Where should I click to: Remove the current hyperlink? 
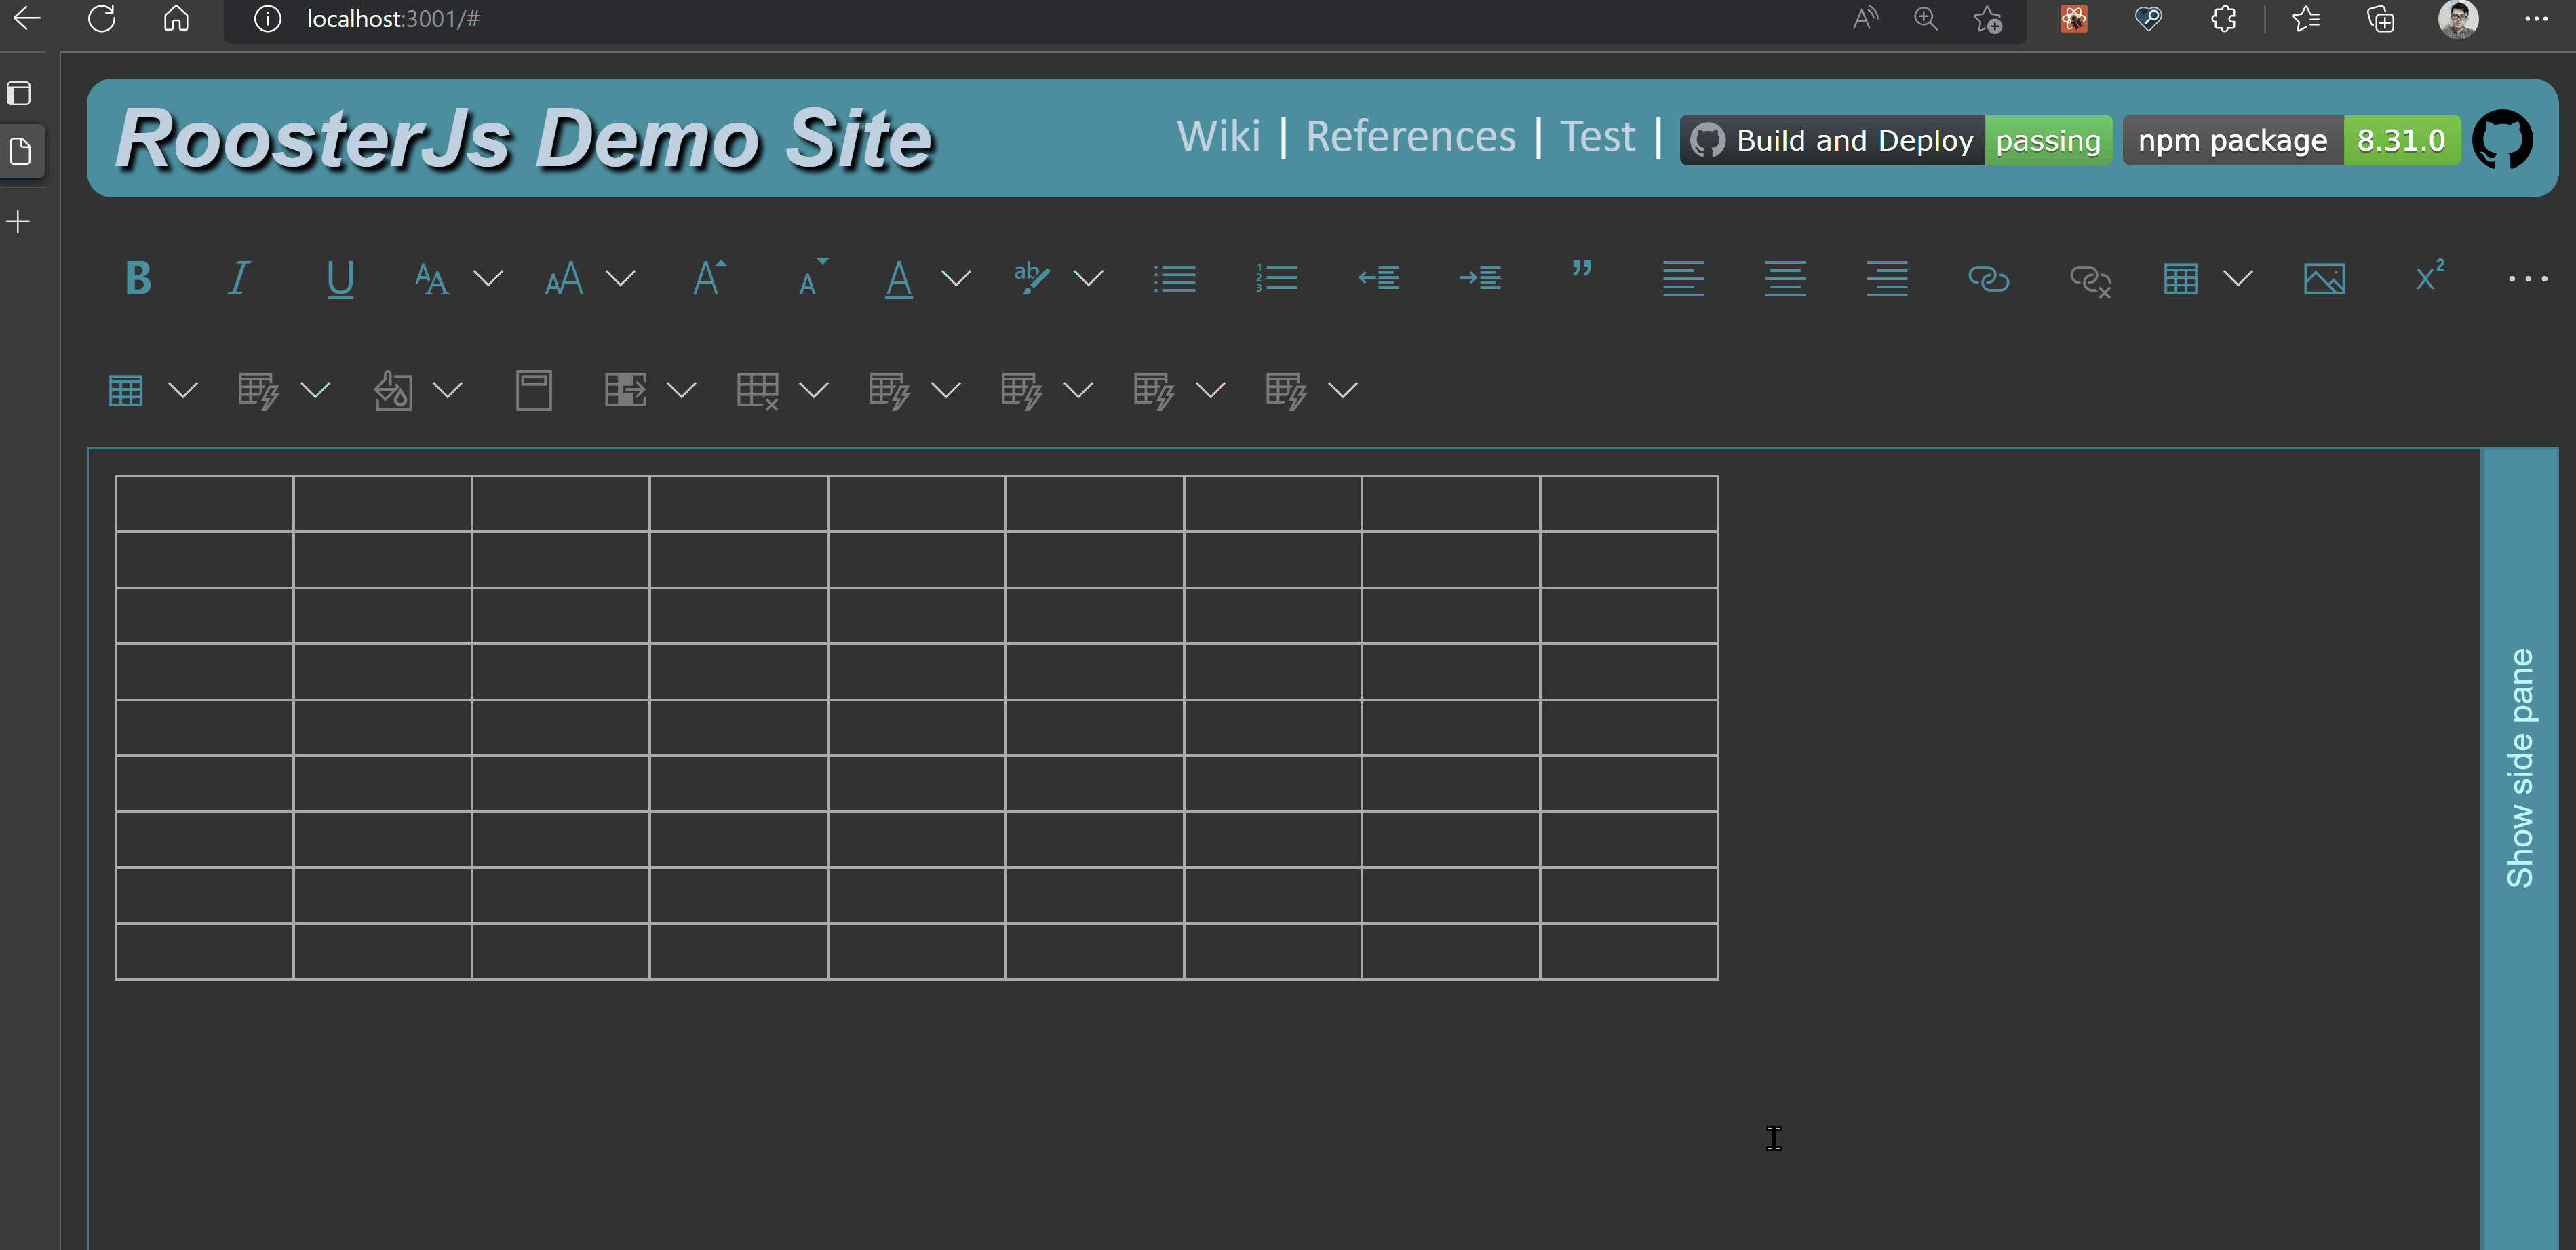(x=2090, y=281)
